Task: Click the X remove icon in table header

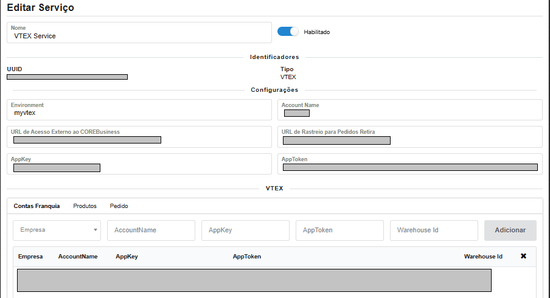Action: (523, 256)
